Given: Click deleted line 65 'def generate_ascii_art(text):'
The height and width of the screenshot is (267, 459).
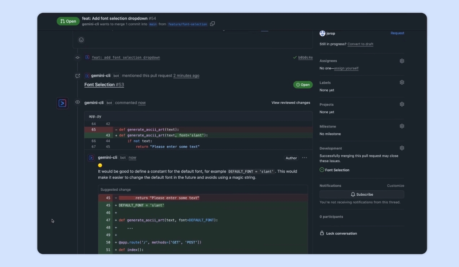Looking at the screenshot, I should (x=199, y=129).
